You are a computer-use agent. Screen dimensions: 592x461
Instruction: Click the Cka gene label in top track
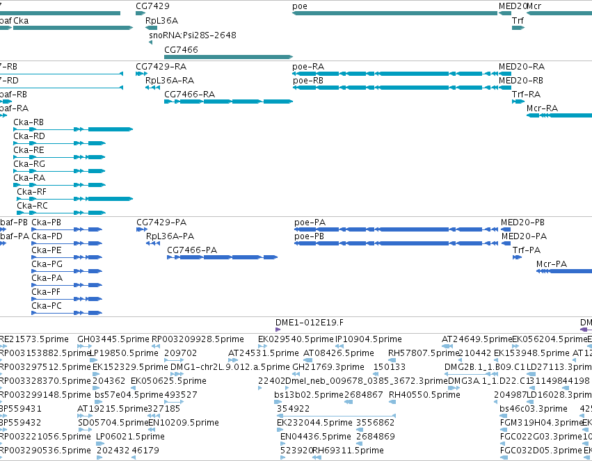coord(21,21)
